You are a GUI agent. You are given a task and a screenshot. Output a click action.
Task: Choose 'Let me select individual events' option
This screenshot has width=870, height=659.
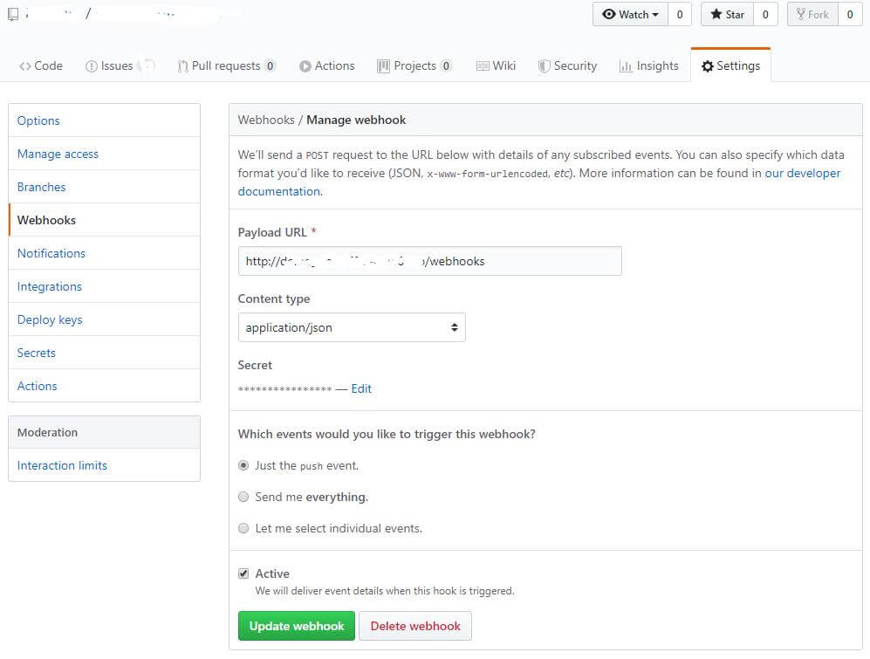click(243, 528)
